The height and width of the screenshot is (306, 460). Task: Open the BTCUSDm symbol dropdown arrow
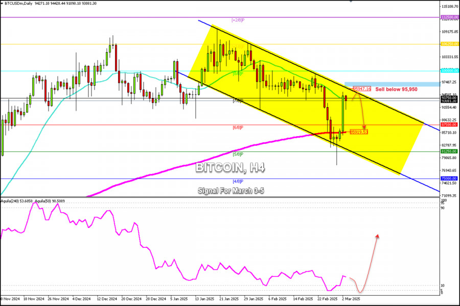tap(2, 4)
